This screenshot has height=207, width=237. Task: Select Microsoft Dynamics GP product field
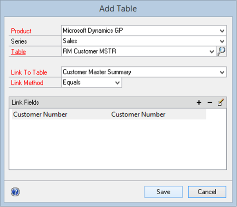[144, 31]
